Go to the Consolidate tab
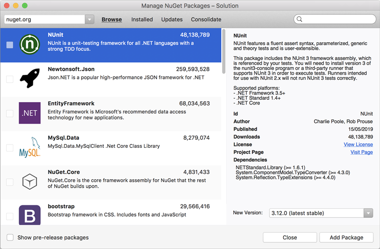 point(206,19)
